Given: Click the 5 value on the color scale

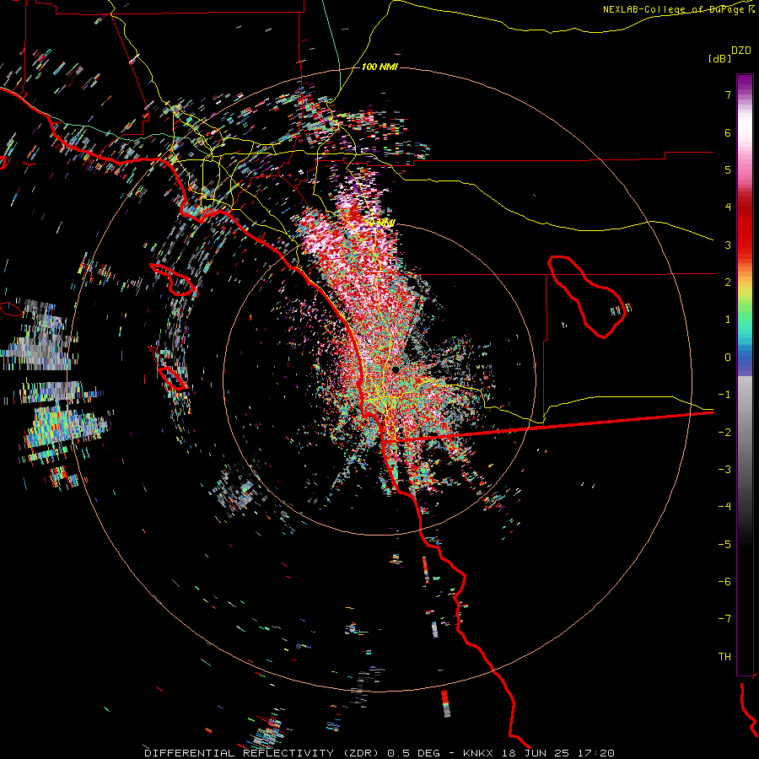Looking at the screenshot, I should pyautogui.click(x=728, y=170).
